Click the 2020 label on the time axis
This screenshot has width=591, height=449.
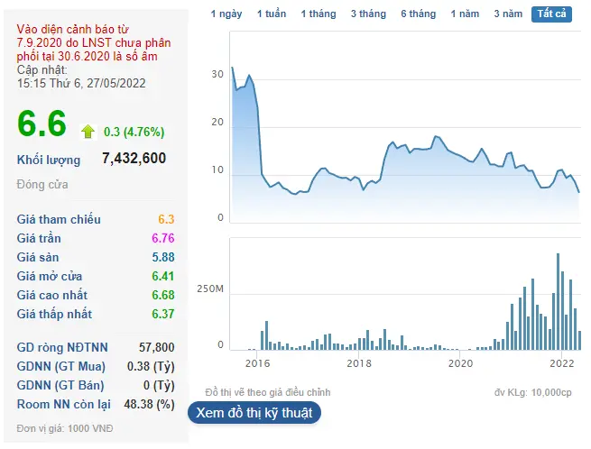(460, 363)
